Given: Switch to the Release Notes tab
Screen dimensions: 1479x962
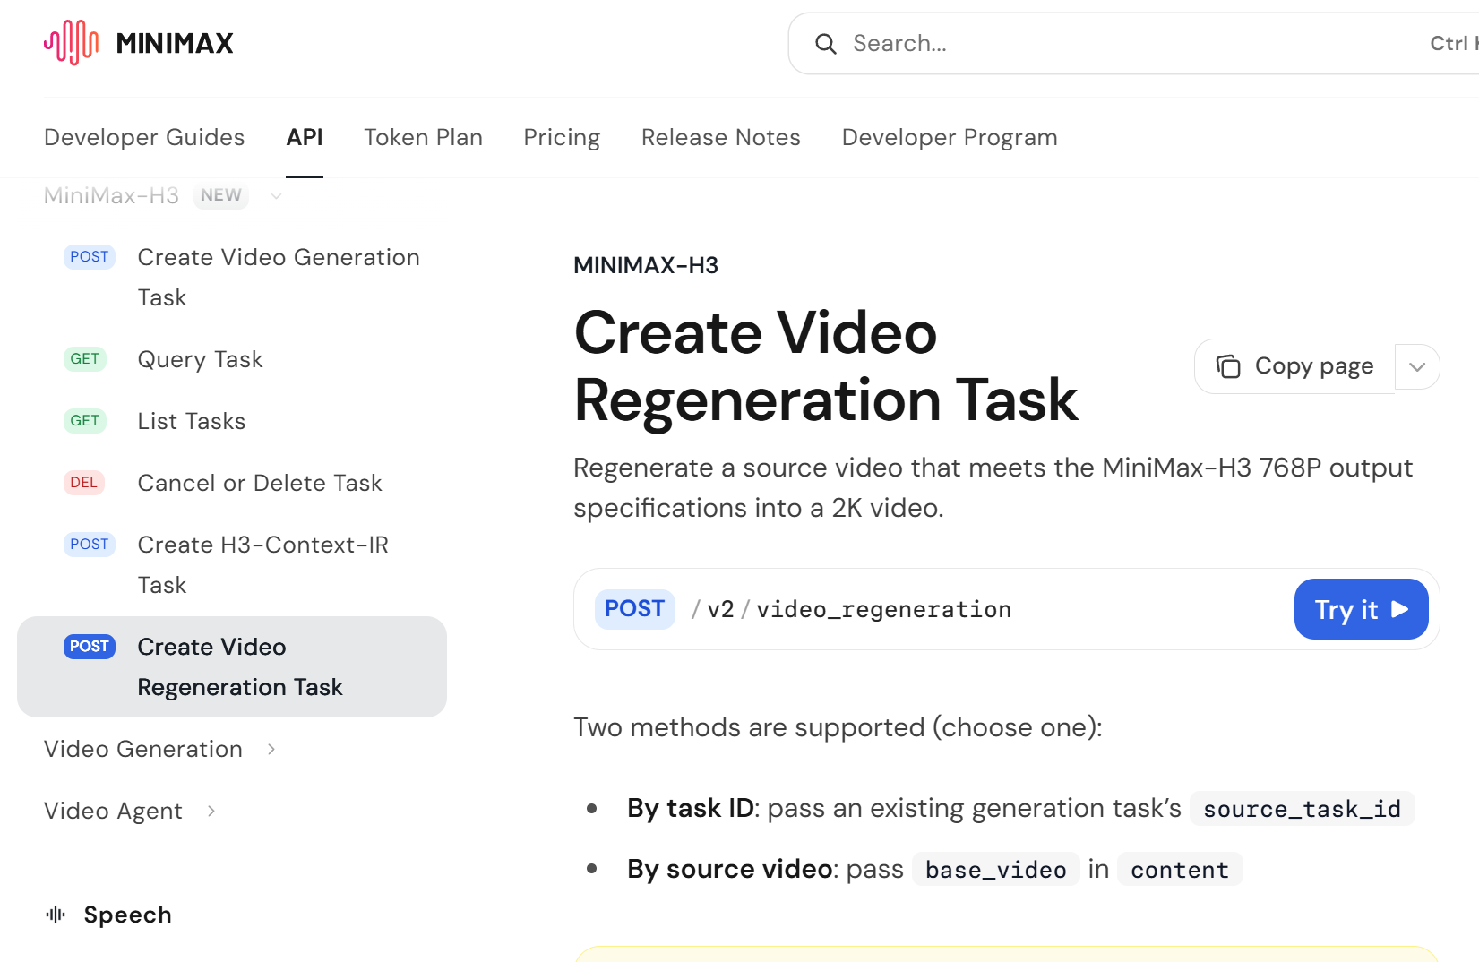Looking at the screenshot, I should tap(721, 137).
